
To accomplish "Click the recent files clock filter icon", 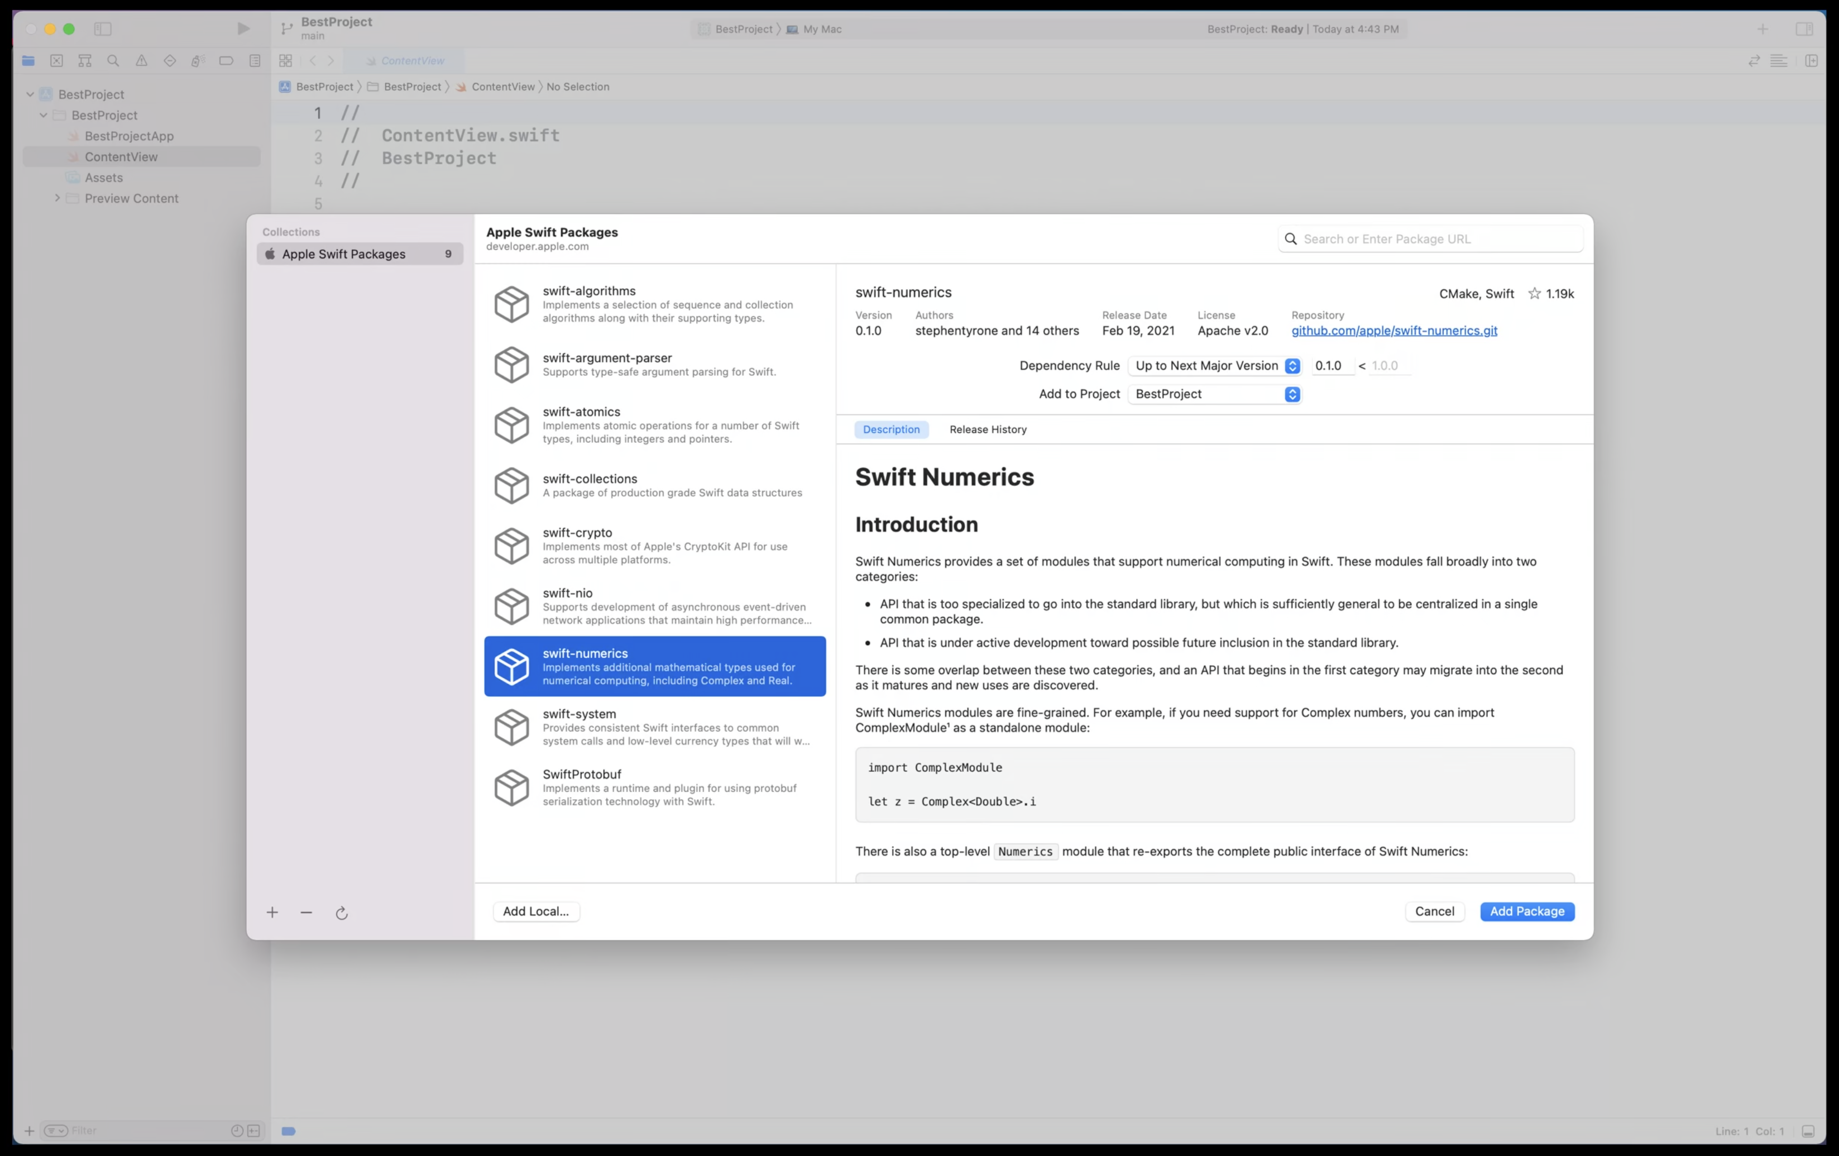I will [x=237, y=1131].
